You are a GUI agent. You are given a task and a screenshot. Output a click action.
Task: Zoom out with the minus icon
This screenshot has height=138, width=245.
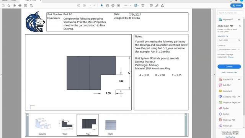(113, 6)
